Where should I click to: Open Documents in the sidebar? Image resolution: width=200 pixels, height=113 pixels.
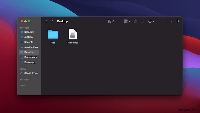[29, 57]
